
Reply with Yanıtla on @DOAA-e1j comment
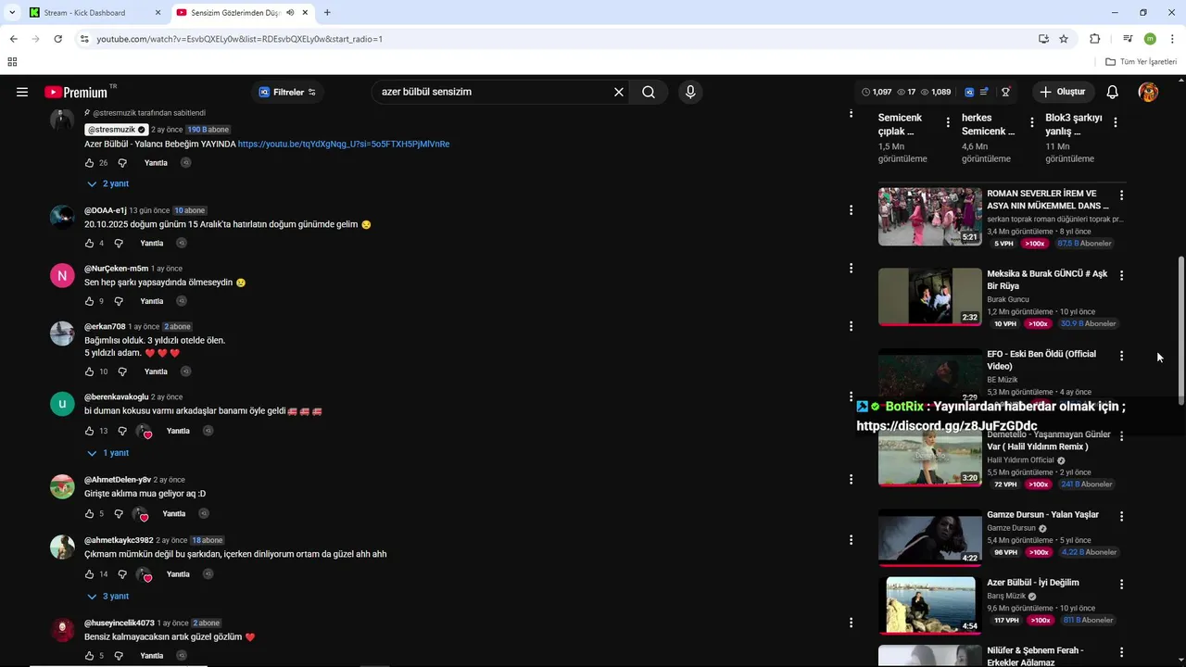(151, 244)
